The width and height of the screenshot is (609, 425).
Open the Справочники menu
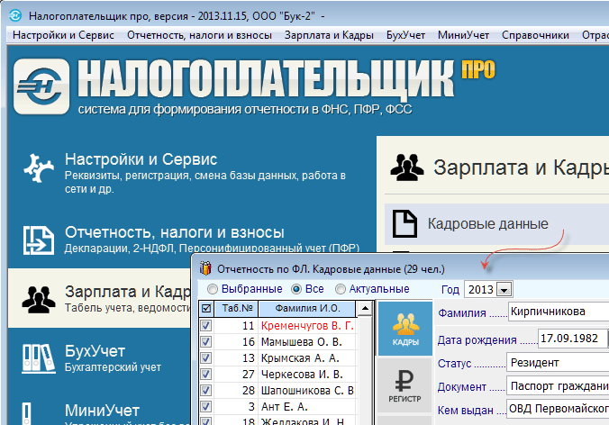coord(535,35)
